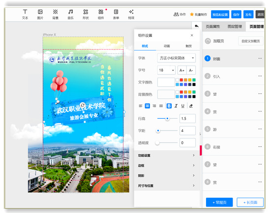The height and width of the screenshot is (213, 270).
Task: Switch to the 动画 animation tab
Action: pos(167,46)
